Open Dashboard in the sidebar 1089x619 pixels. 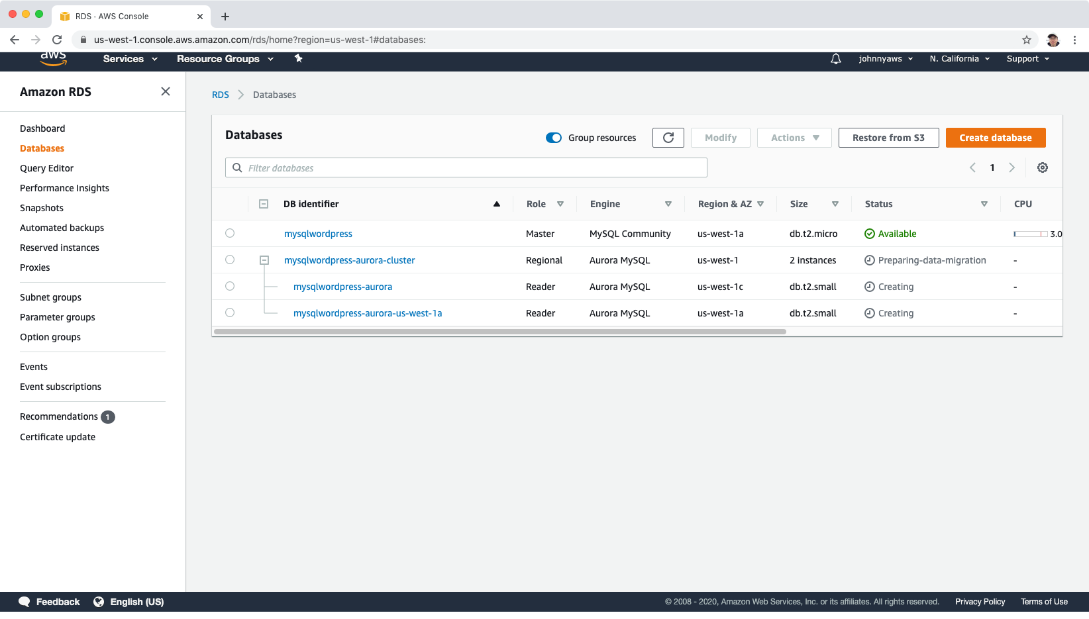coord(42,128)
